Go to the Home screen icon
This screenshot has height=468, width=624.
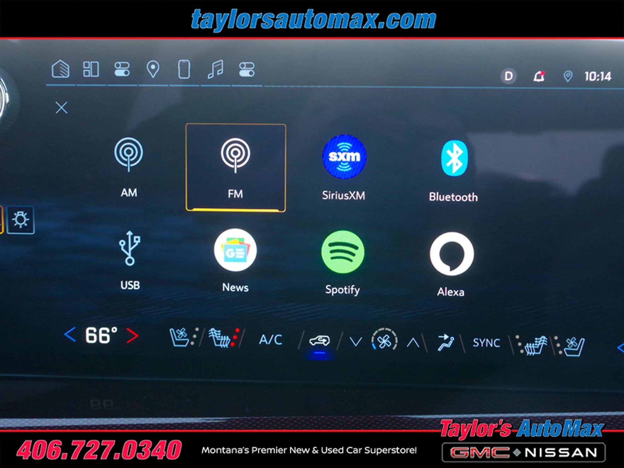click(x=61, y=69)
